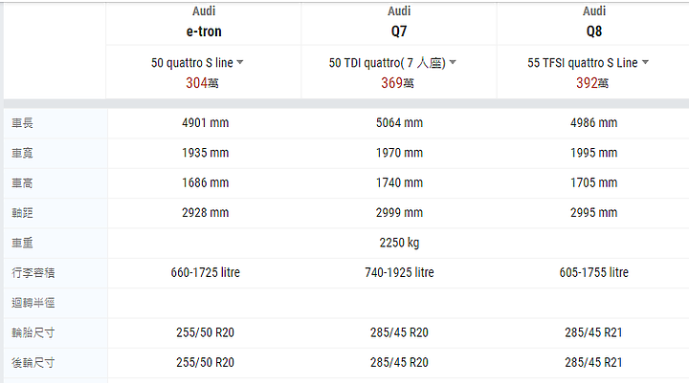Click the 1740 mm height value
The height and width of the screenshot is (383, 689).
399,182
